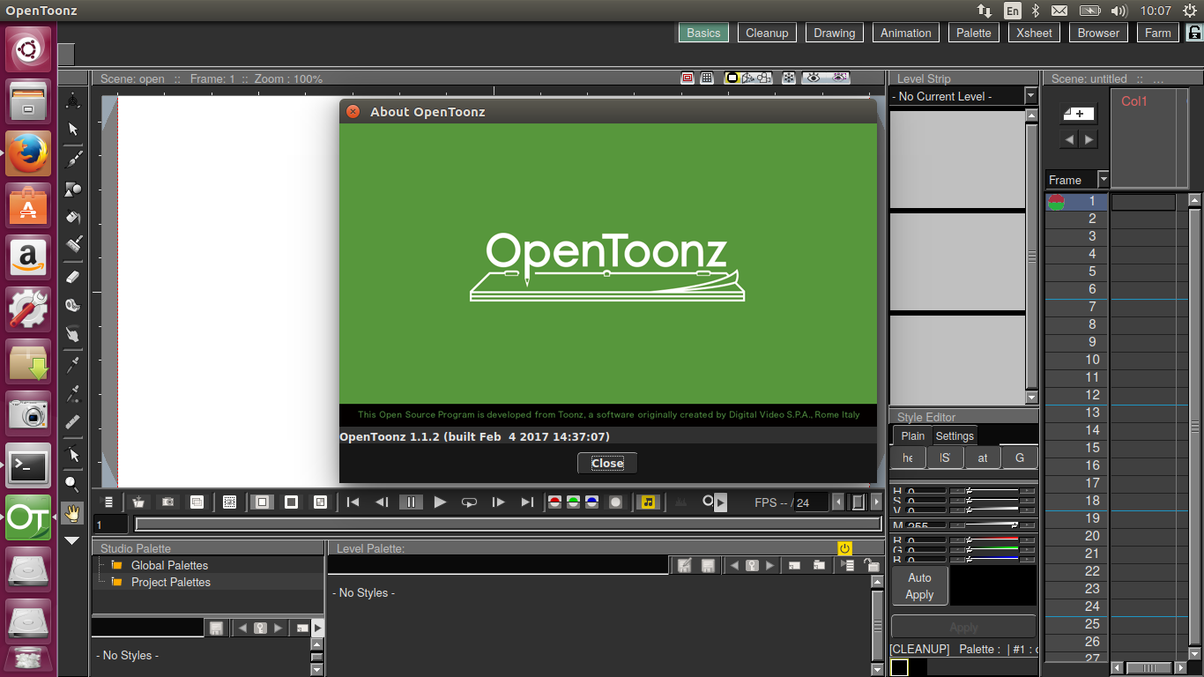Viewport: 1204px width, 677px height.
Task: Toggle the Blue Channel button
Action: [x=591, y=502]
